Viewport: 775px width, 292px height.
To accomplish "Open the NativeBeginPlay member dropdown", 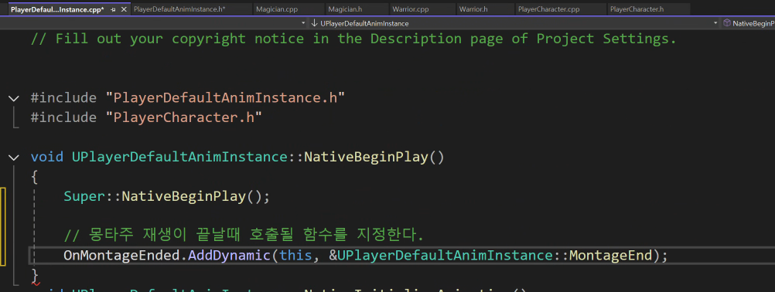I will [749, 23].
